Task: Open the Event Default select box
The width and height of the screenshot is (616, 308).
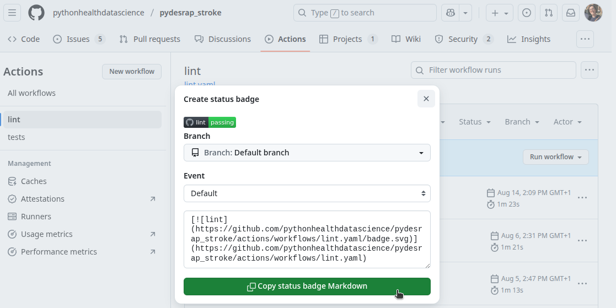Action: pos(307,193)
